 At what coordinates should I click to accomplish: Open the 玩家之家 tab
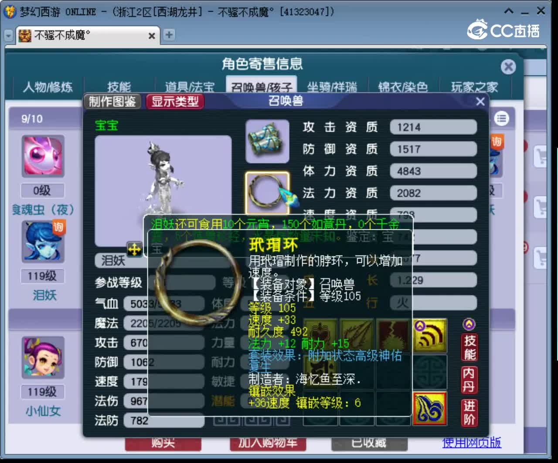pyautogui.click(x=474, y=87)
